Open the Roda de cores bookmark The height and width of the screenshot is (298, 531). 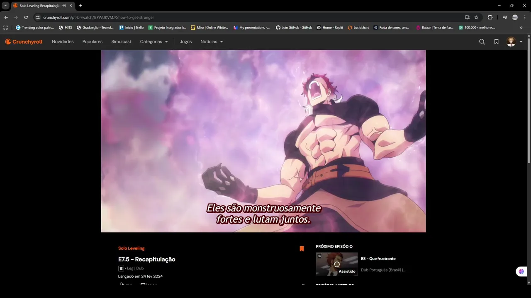click(x=391, y=27)
